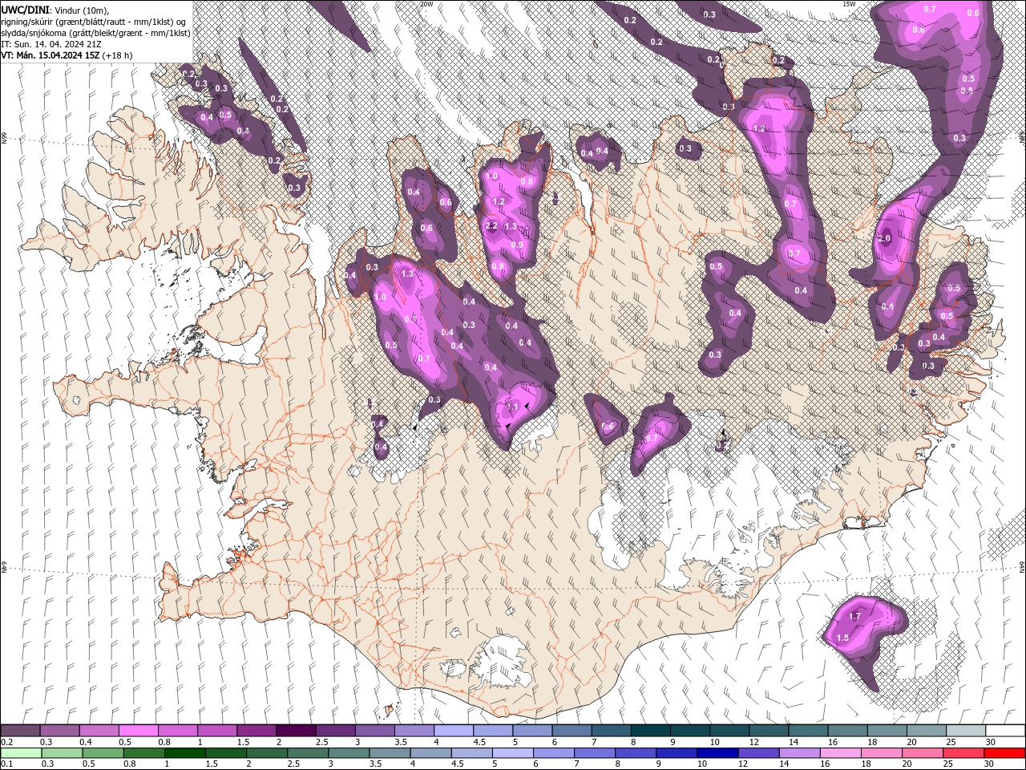Click the 1.5 value in the offshore snow patch
1026x770 pixels.
842,638
